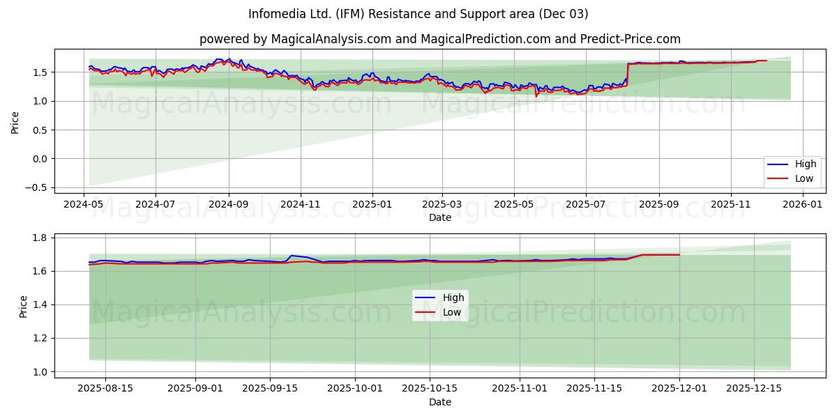Screen dimensions: 837x418
Task: Click the '2025-05' x-axis label
Action: click(514, 204)
